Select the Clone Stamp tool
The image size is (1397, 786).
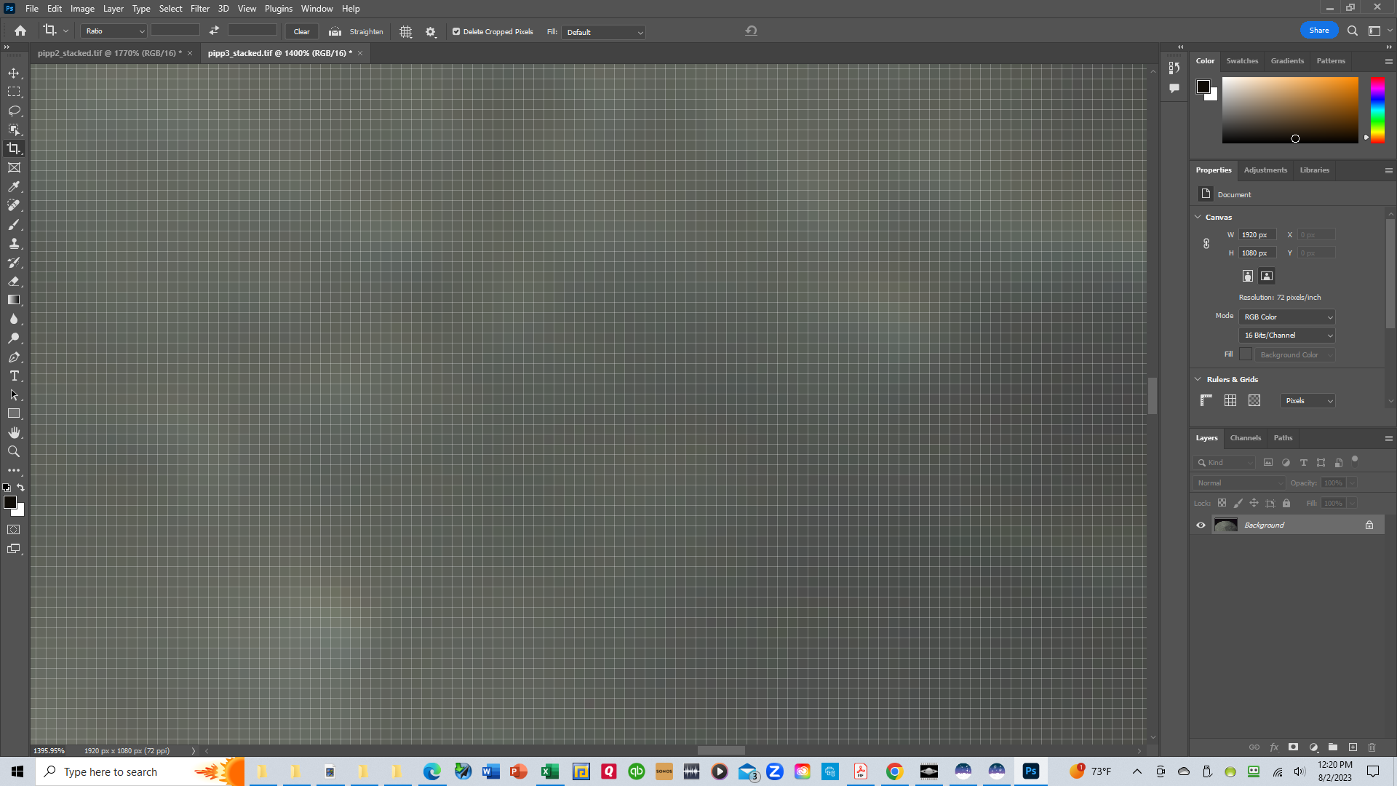pos(14,243)
